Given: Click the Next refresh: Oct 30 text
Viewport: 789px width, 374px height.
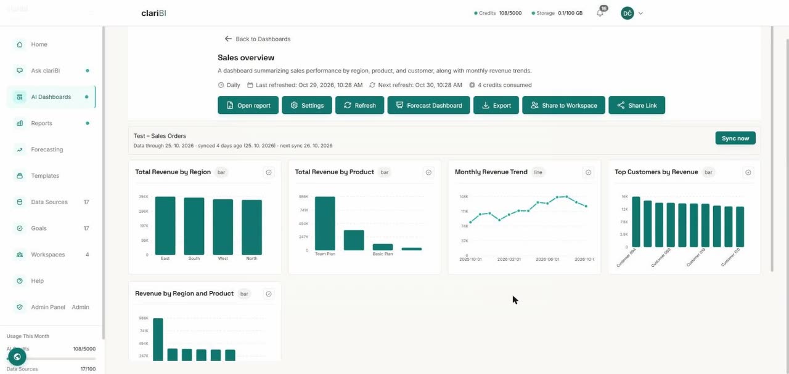Looking at the screenshot, I should pyautogui.click(x=415, y=86).
